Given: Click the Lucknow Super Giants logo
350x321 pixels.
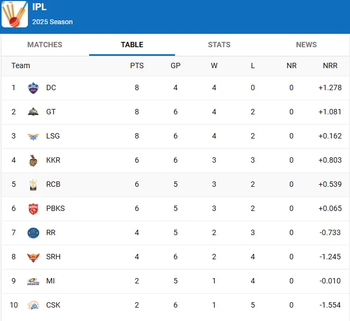Looking at the screenshot, I should pyautogui.click(x=33, y=136).
